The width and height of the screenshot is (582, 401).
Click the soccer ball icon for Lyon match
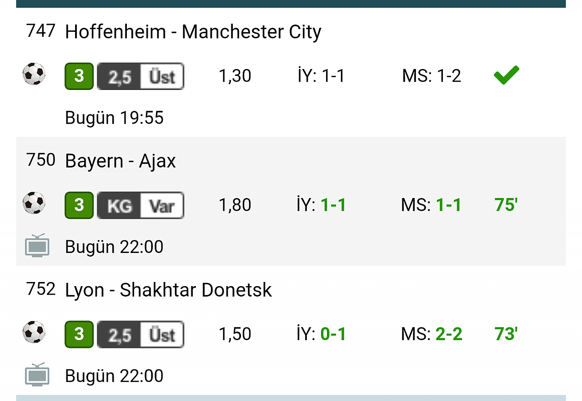click(34, 332)
